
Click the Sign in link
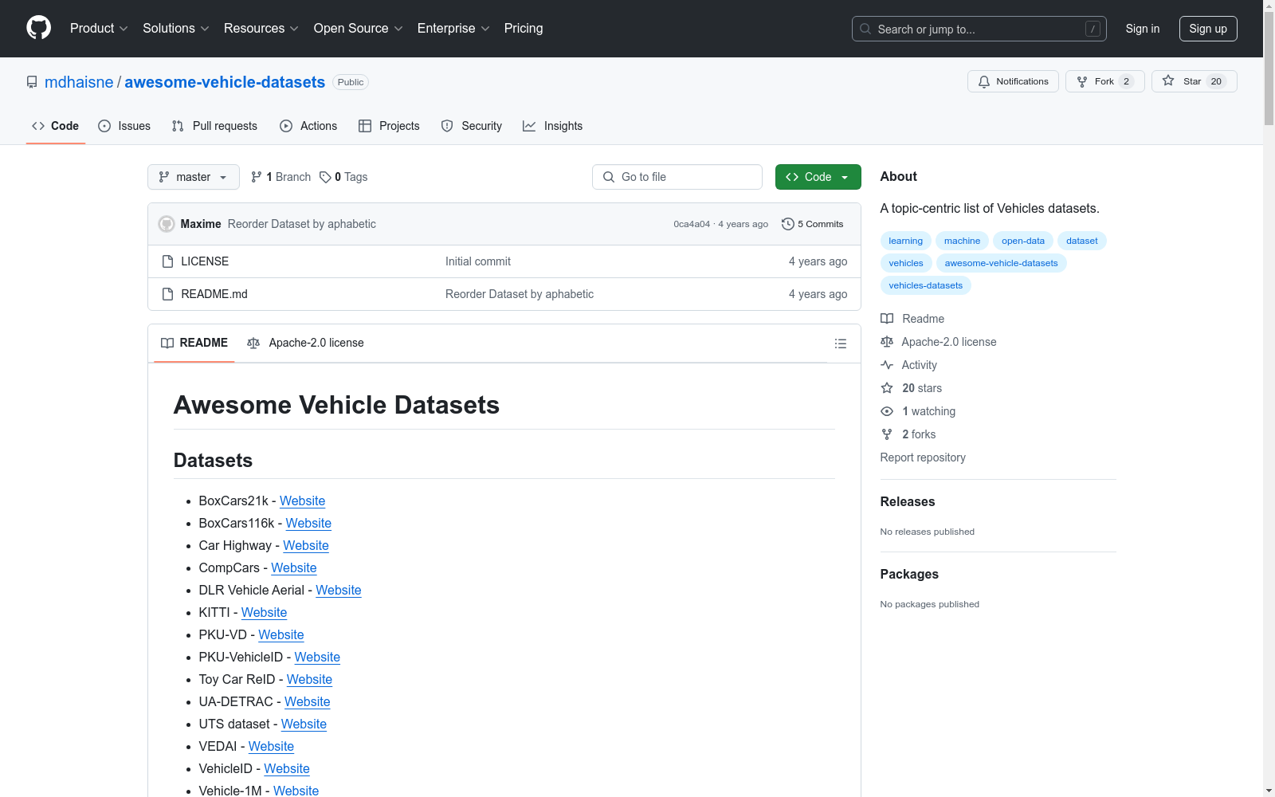point(1143,29)
